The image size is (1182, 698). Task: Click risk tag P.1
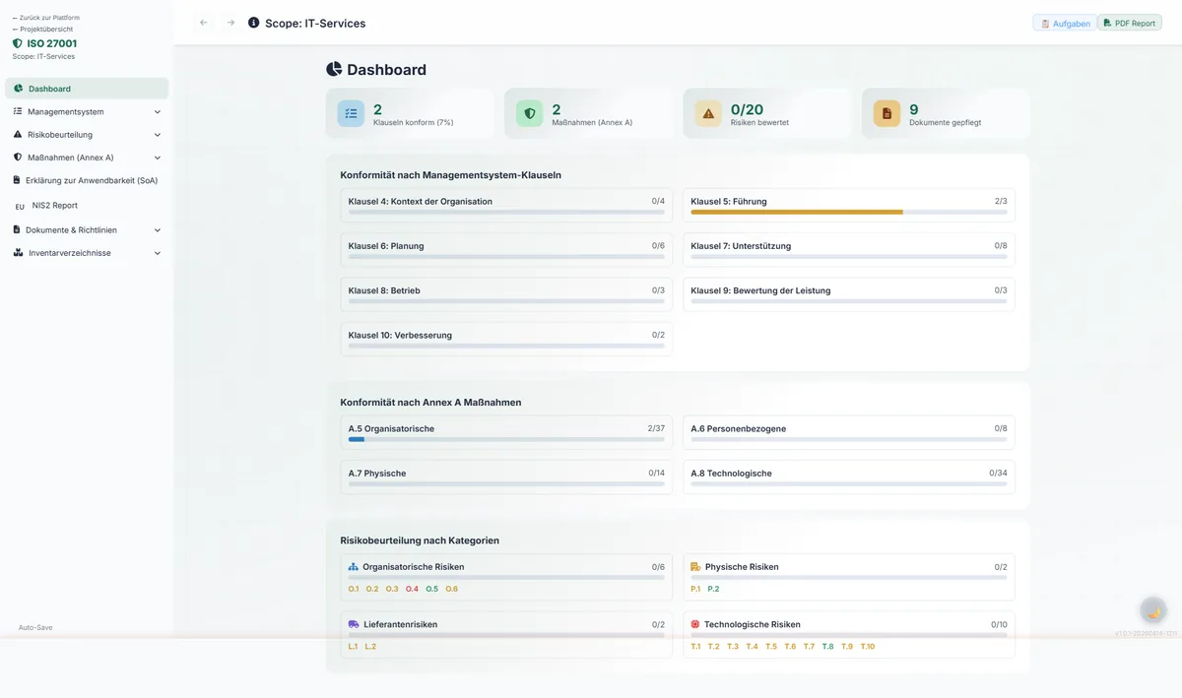click(695, 589)
